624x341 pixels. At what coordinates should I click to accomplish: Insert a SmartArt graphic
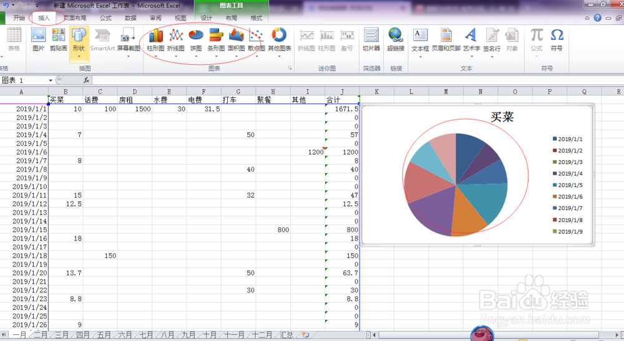pos(102,40)
